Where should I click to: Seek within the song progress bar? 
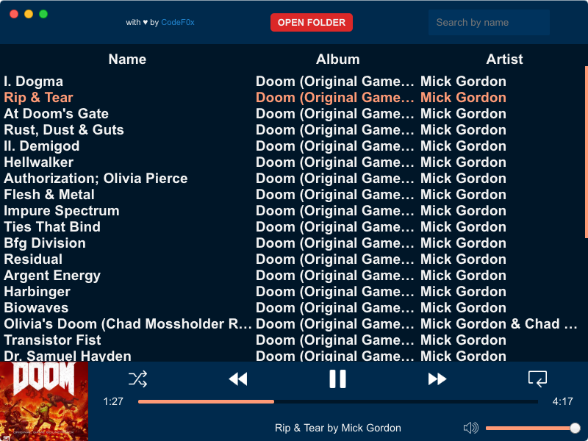coord(338,401)
